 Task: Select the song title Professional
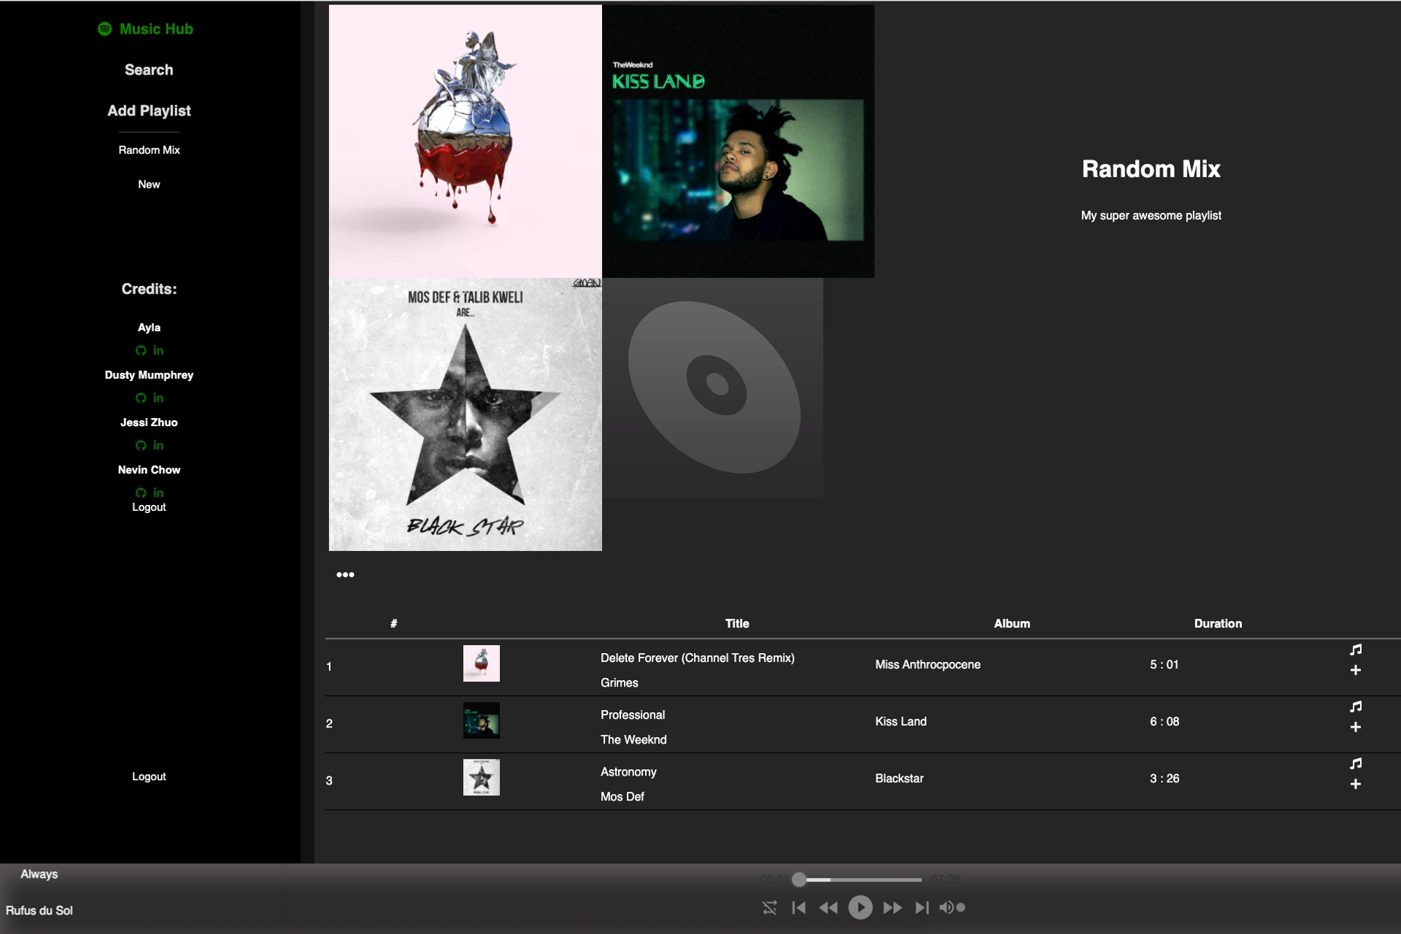coord(633,715)
